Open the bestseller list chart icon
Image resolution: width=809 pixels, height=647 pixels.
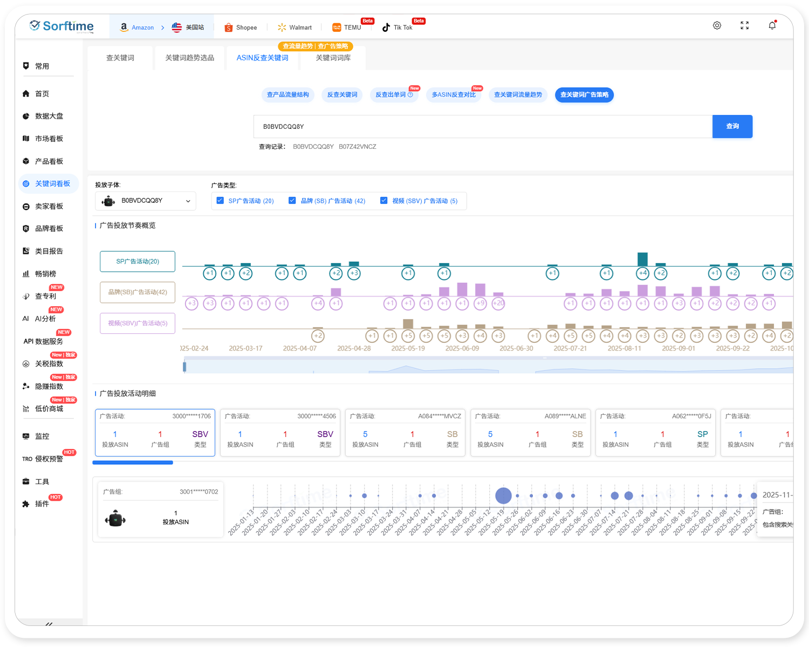point(26,274)
